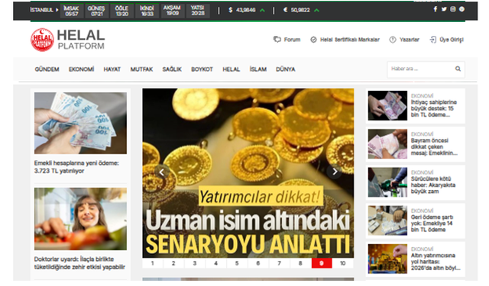Open 'Geri ödeme şartı yok' headline

pyautogui.click(x=432, y=223)
